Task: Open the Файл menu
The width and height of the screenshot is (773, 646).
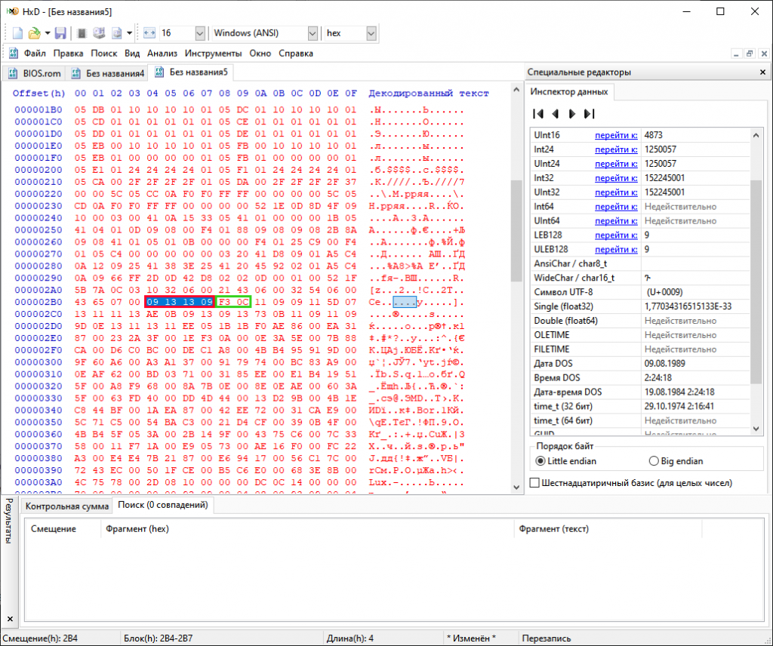Action: [x=35, y=54]
